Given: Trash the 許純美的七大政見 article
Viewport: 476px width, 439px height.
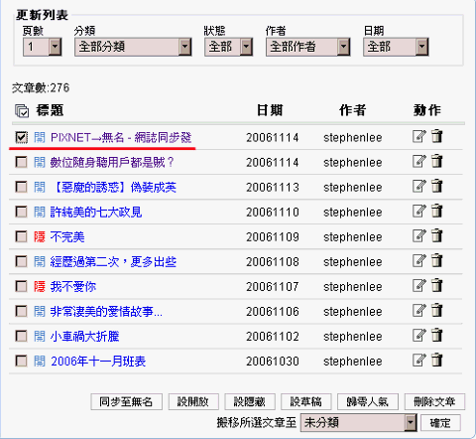Looking at the screenshot, I should pos(437,211).
